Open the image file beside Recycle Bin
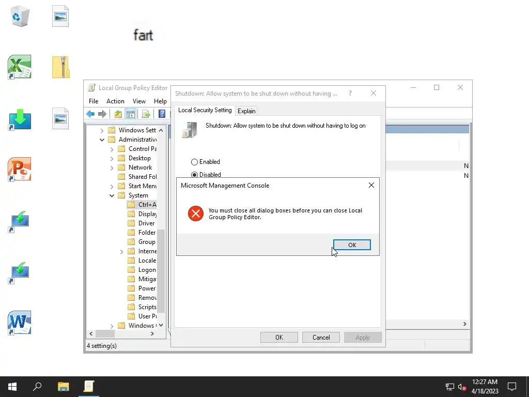The height and width of the screenshot is (397, 529). pyautogui.click(x=60, y=16)
